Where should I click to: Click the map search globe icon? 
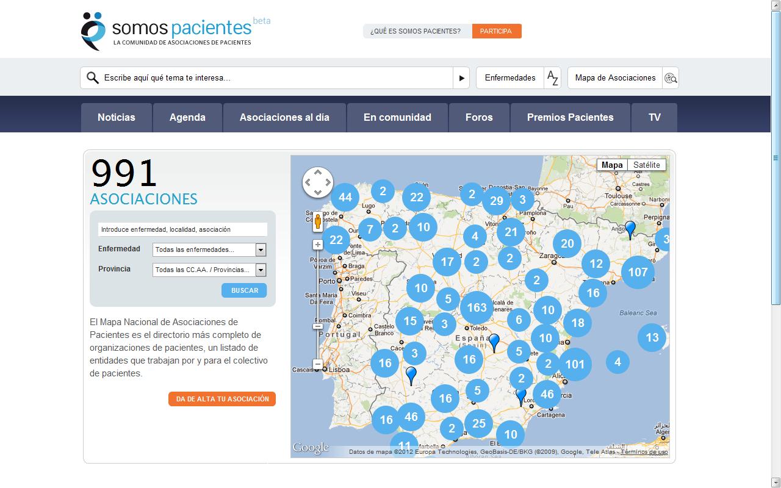[x=671, y=78]
